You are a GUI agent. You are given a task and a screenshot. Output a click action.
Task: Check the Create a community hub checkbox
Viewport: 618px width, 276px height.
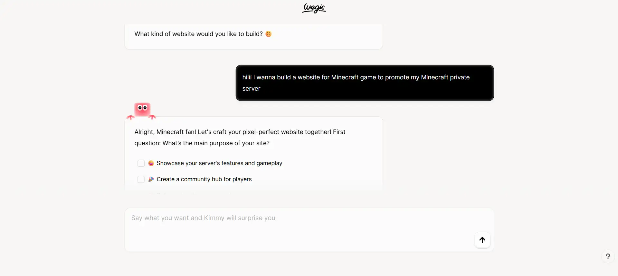pyautogui.click(x=141, y=179)
